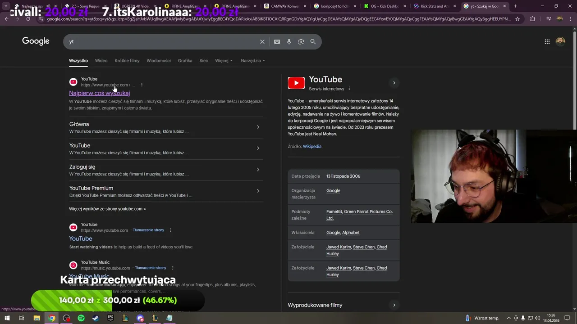Screen dimensions: 577x324
Task: Open Steam from the taskbar
Action: coord(96,318)
